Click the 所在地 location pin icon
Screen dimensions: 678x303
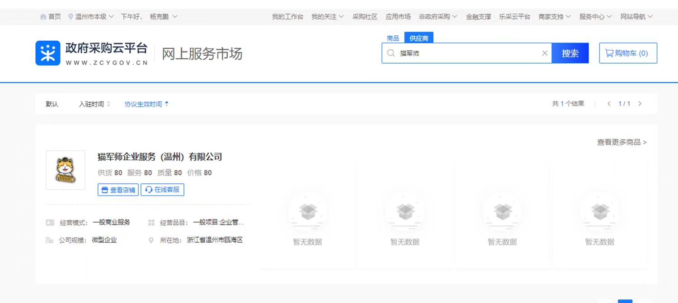click(x=151, y=240)
